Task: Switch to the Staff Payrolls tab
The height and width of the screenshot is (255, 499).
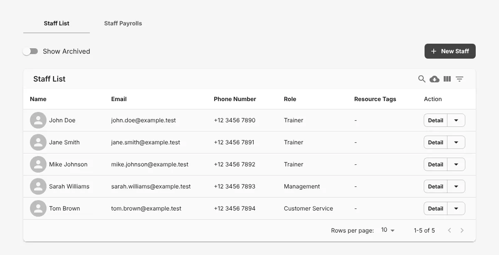Action: (123, 23)
